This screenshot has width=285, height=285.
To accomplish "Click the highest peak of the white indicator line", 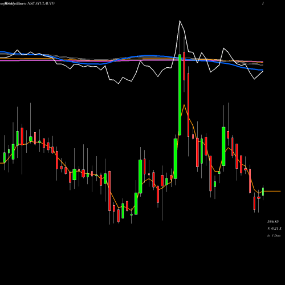I will tap(180, 21).
